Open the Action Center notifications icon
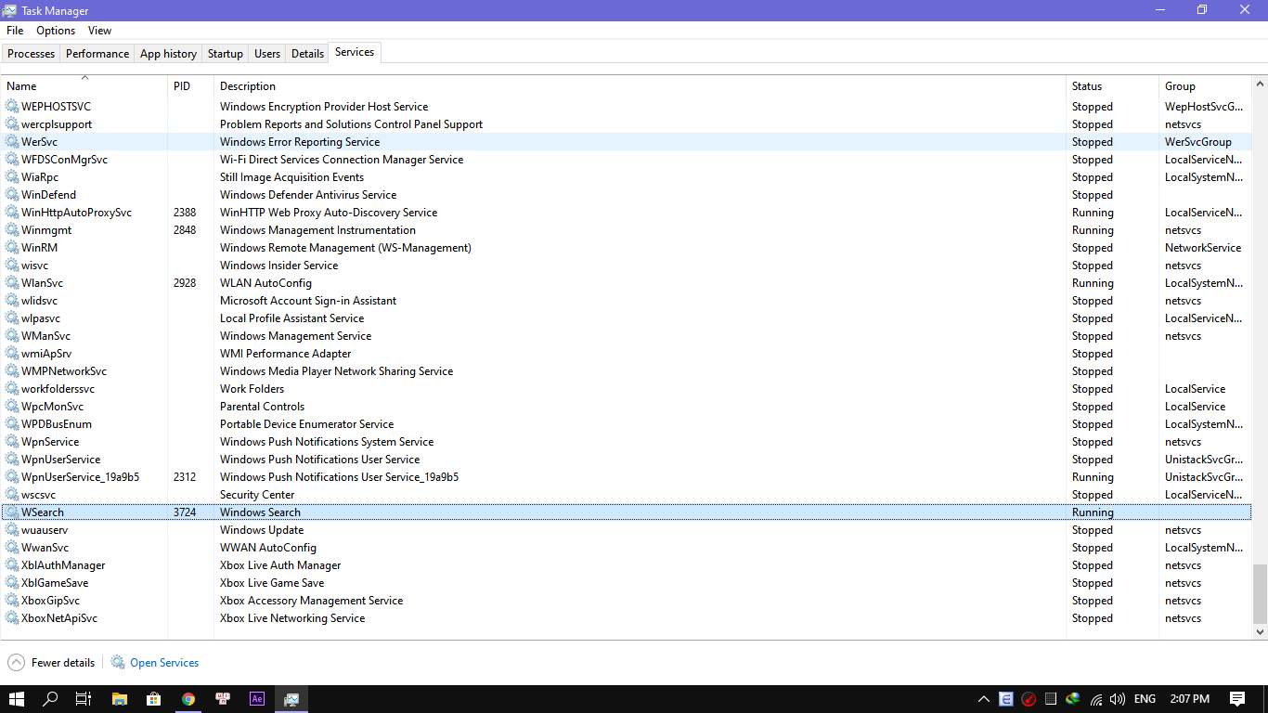Image resolution: width=1268 pixels, height=713 pixels. coord(1237,699)
